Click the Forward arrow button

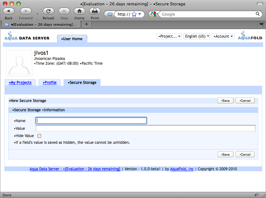coord(26,11)
